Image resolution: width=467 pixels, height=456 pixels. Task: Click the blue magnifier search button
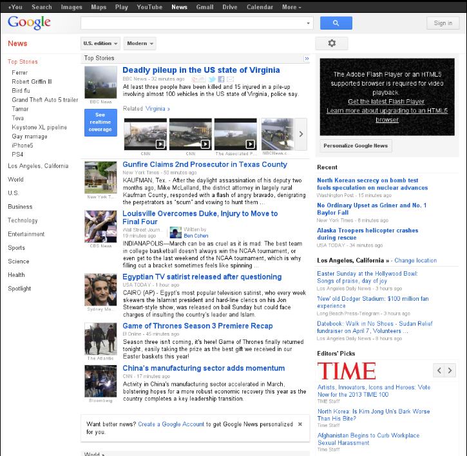336,23
